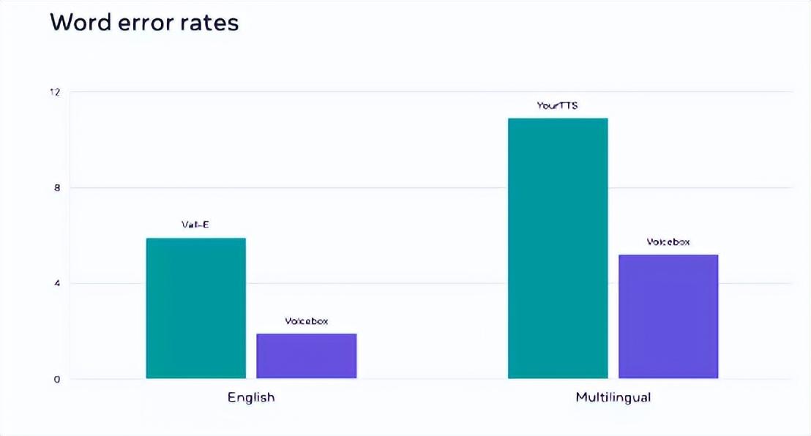
Task: Select the purple Voicebox bar under English
Action: pyautogui.click(x=306, y=356)
